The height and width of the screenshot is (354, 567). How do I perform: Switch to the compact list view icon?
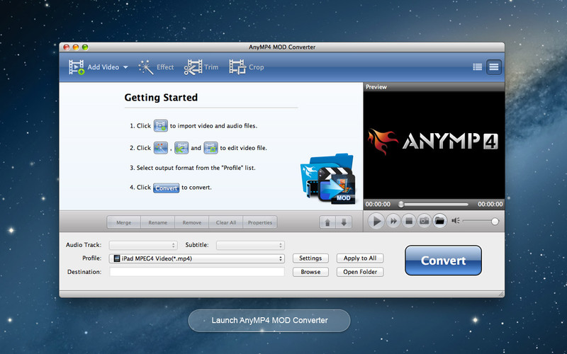(x=493, y=67)
